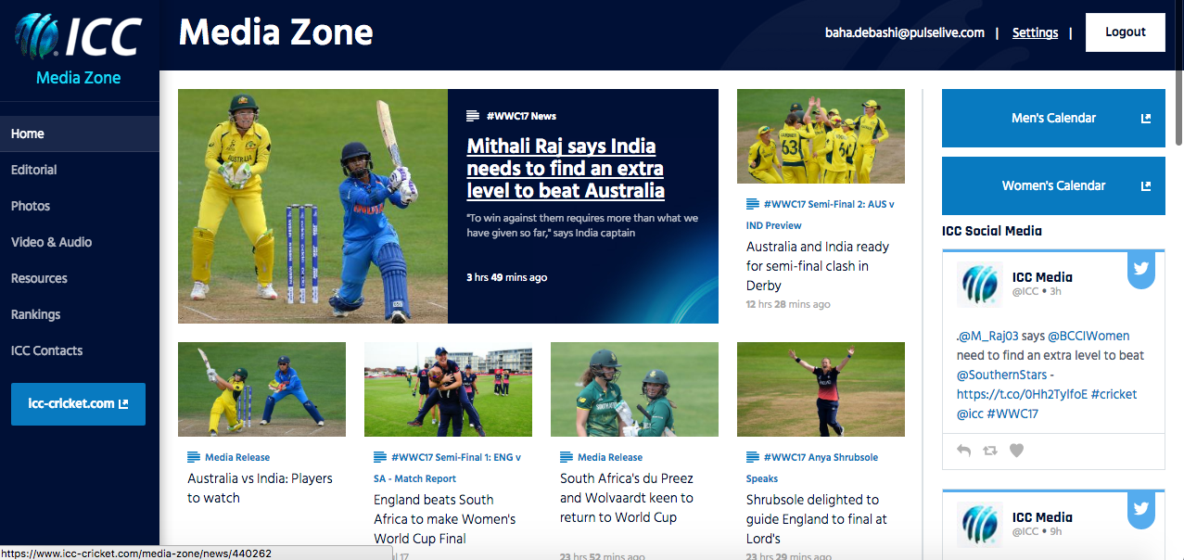Click the #WWC17 News tag
The height and width of the screenshot is (560, 1184).
(x=520, y=116)
